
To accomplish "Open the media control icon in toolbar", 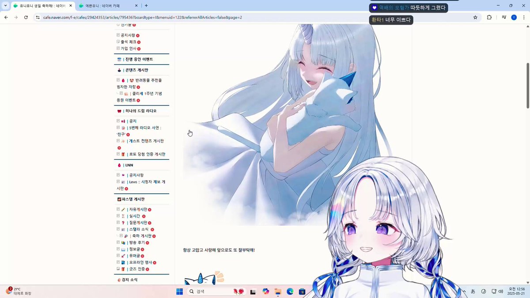I will point(504,17).
